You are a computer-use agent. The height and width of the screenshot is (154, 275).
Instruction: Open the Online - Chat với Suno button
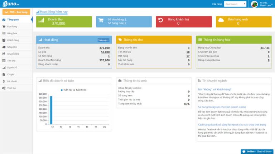pos(257,151)
